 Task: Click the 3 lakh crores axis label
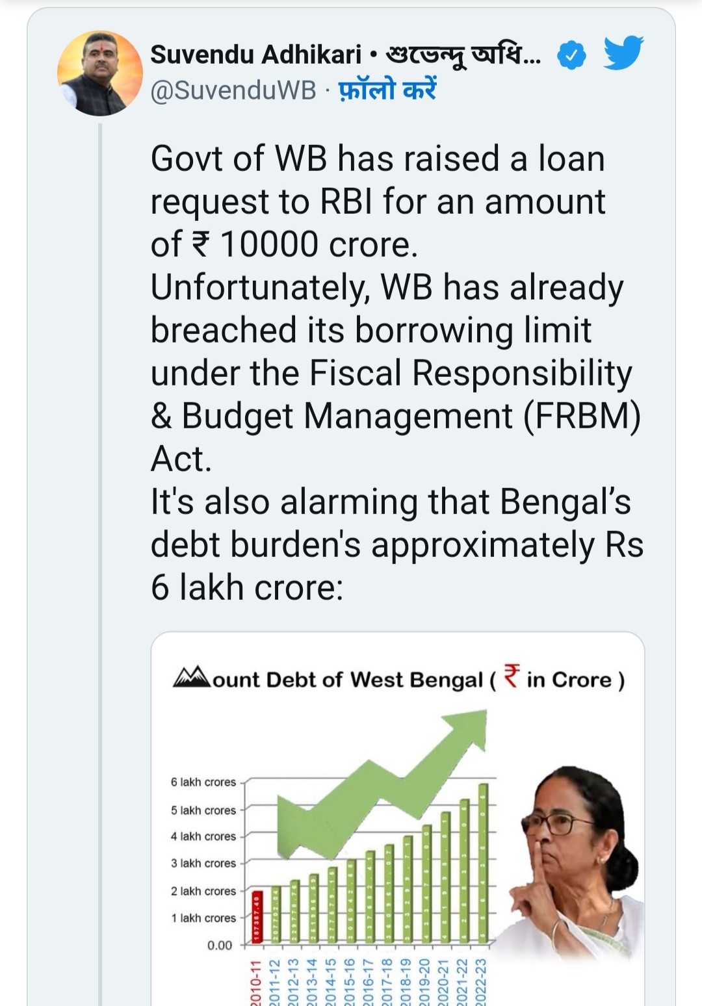tap(203, 863)
